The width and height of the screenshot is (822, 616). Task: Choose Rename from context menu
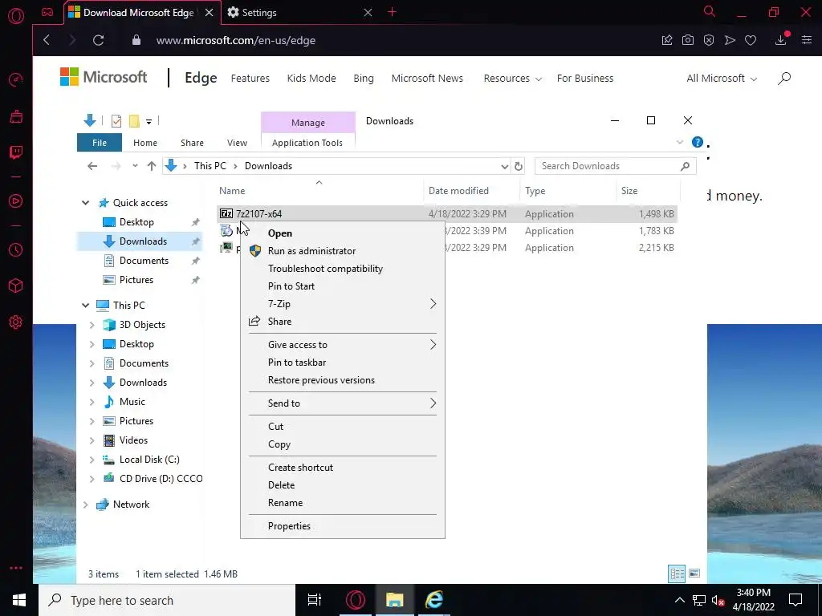click(343, 503)
